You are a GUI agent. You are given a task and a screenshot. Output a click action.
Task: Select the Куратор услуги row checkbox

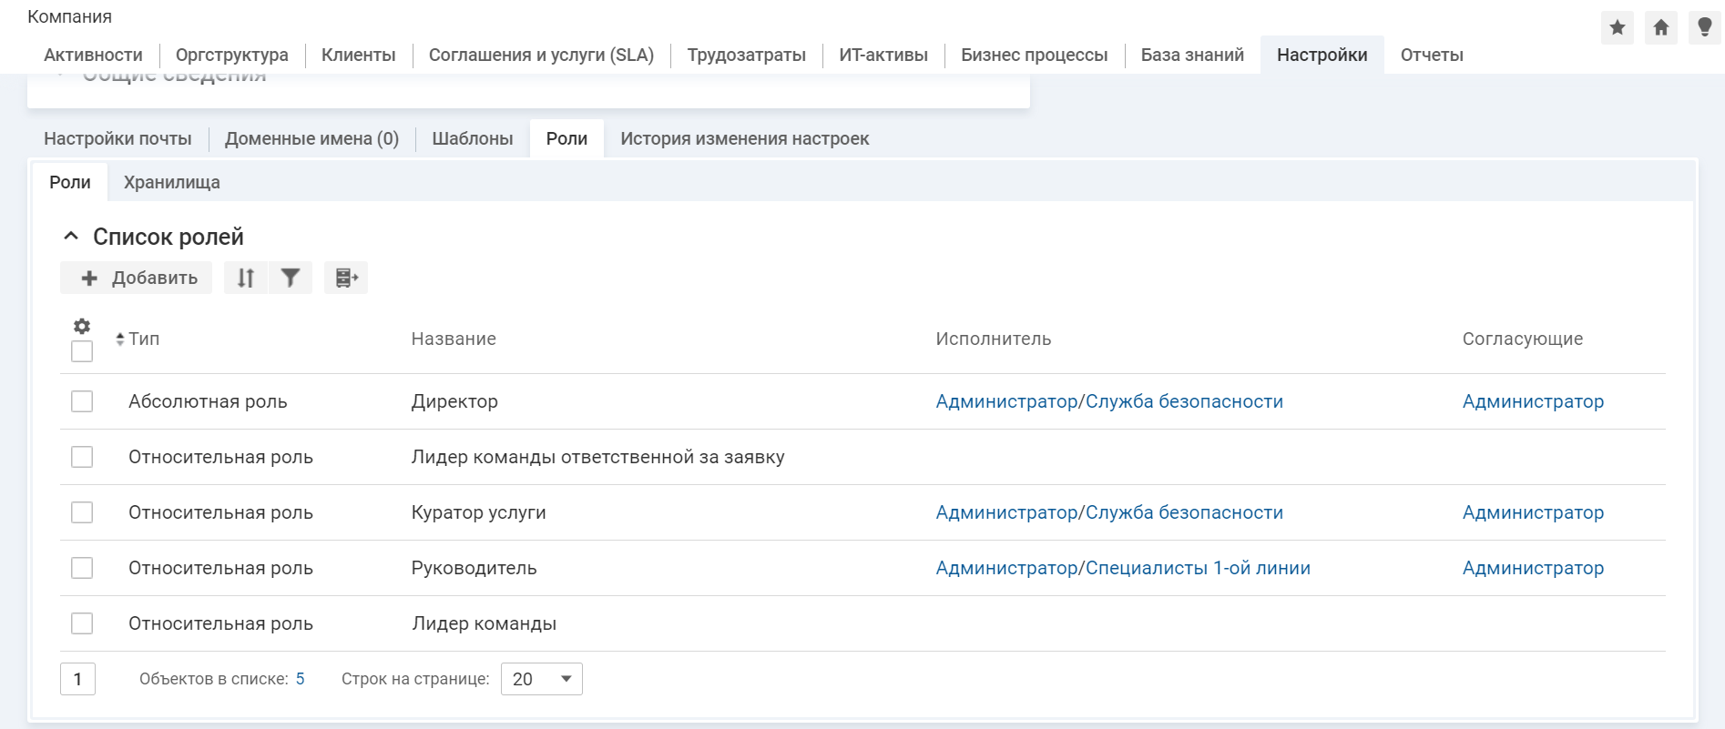[x=82, y=512]
